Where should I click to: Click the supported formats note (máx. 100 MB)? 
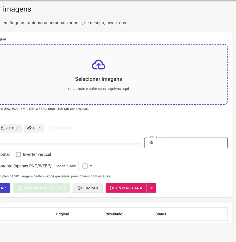point(45,109)
